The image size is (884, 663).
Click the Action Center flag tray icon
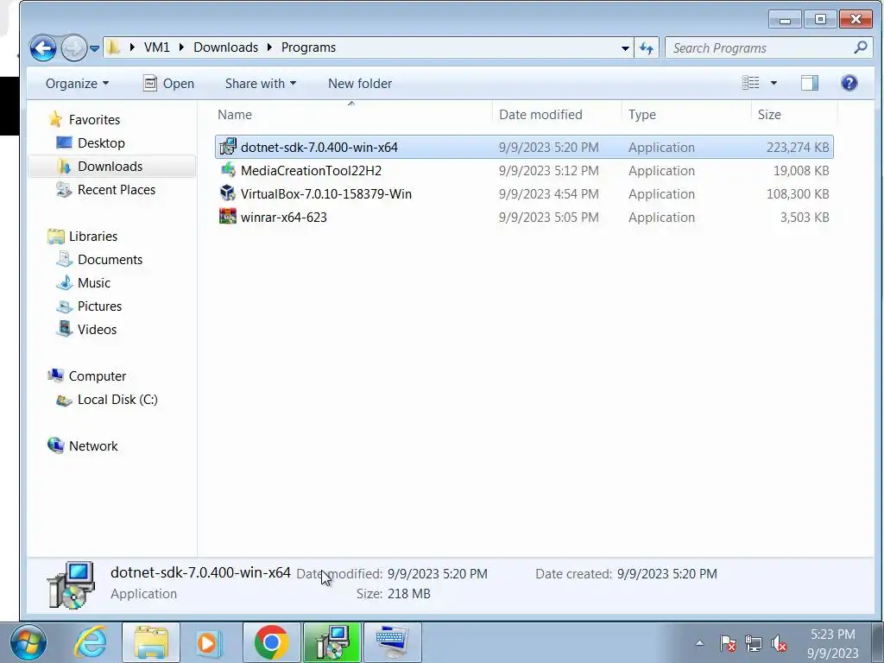point(727,643)
